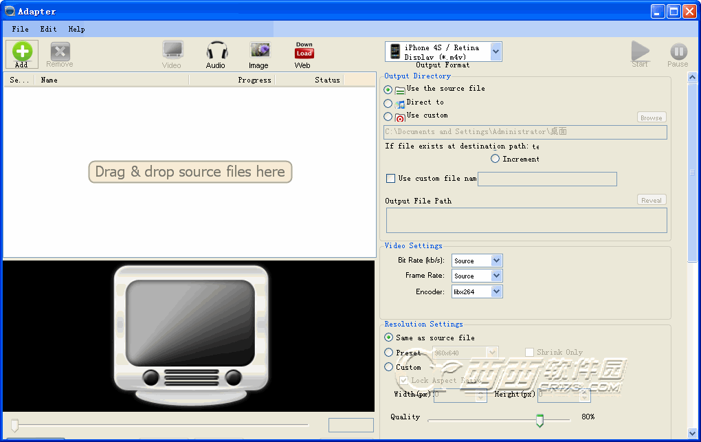Enable the Use custom file name checkbox
Viewport: 701px width, 442px height.
click(391, 179)
